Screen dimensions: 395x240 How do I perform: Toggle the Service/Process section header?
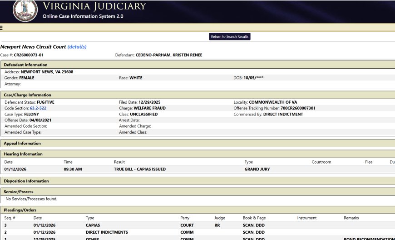tap(19, 192)
